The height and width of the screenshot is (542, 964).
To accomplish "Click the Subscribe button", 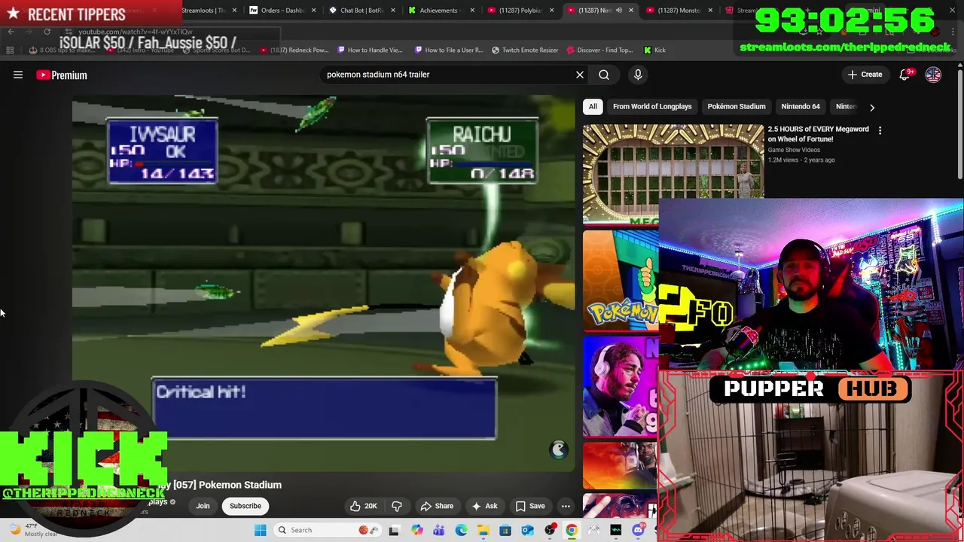I will 246,506.
